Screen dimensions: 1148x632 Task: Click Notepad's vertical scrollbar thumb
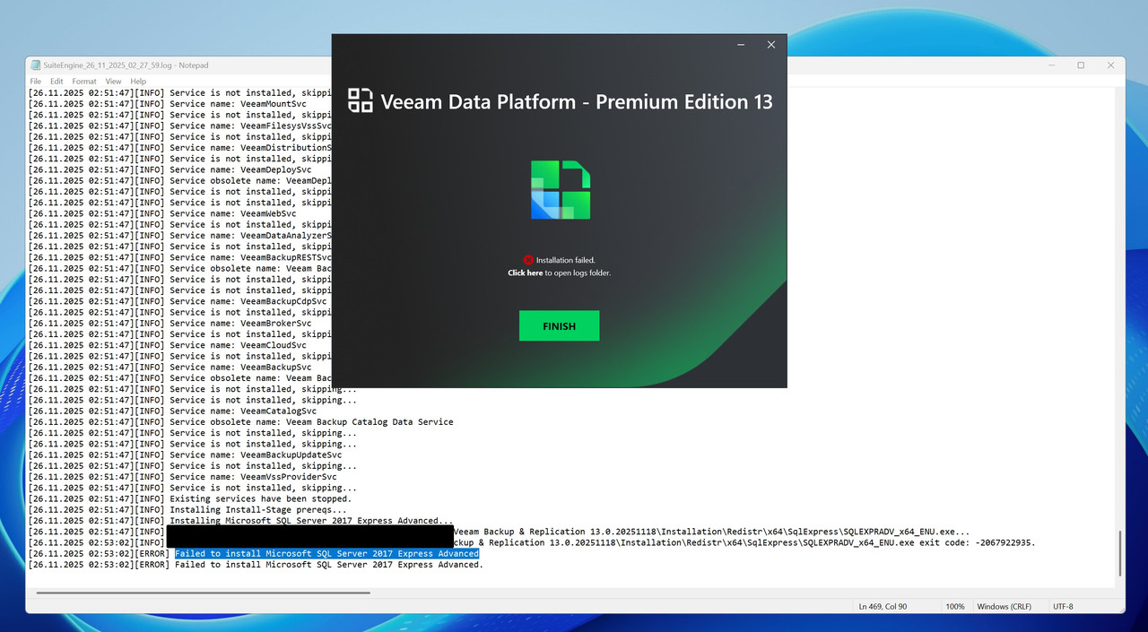[x=1119, y=554]
